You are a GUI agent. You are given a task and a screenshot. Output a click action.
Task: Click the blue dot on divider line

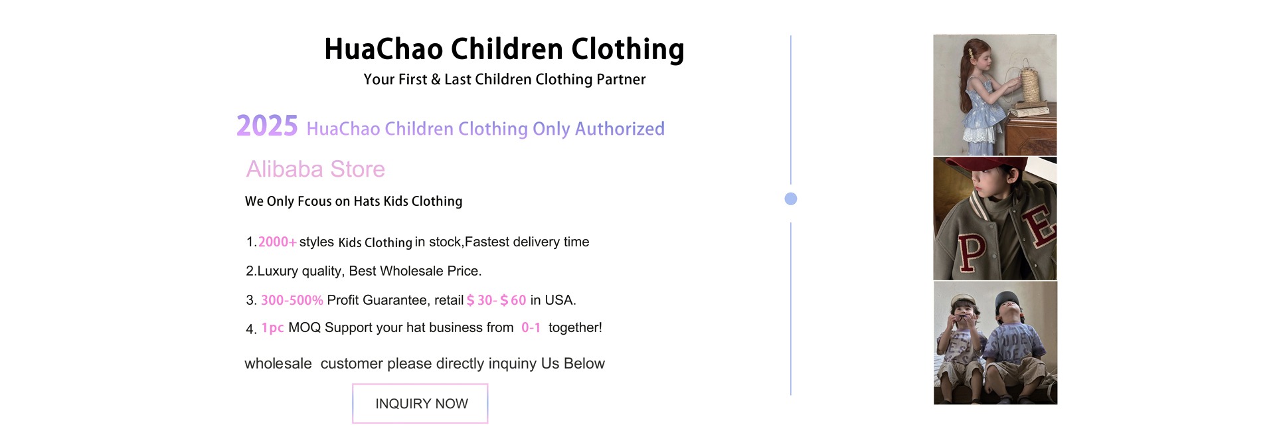click(790, 199)
